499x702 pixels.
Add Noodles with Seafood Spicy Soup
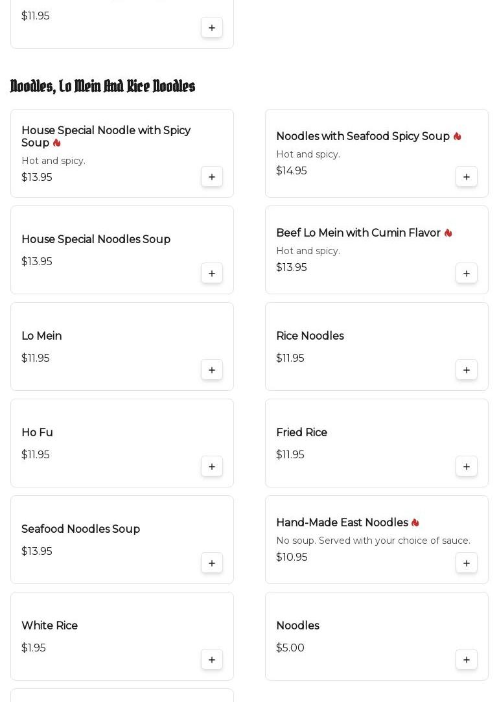(467, 177)
